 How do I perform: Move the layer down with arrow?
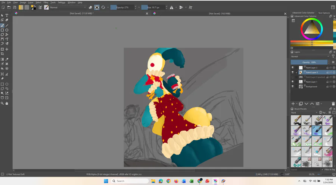click(x=307, y=103)
